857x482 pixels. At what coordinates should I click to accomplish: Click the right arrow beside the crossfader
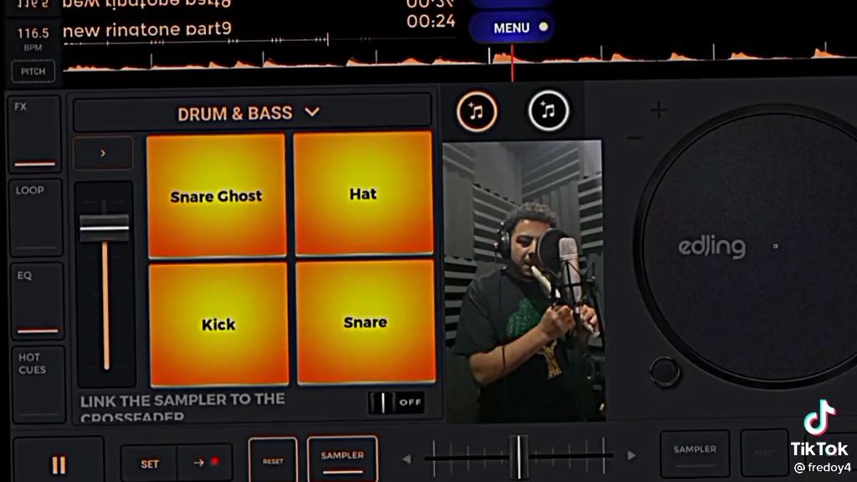pos(631,456)
